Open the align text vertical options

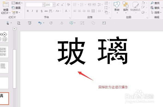click(107, 8)
